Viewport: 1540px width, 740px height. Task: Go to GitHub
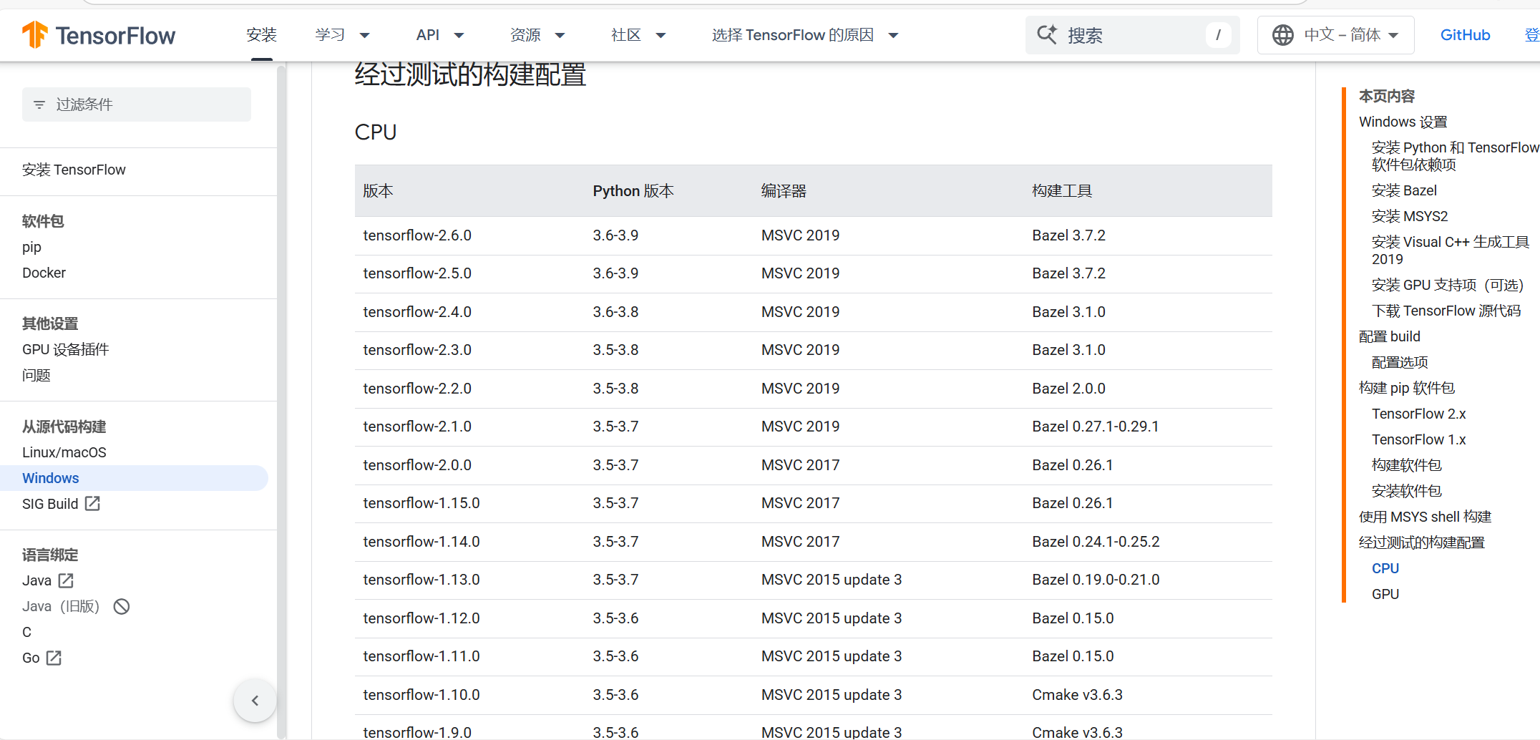coord(1465,34)
